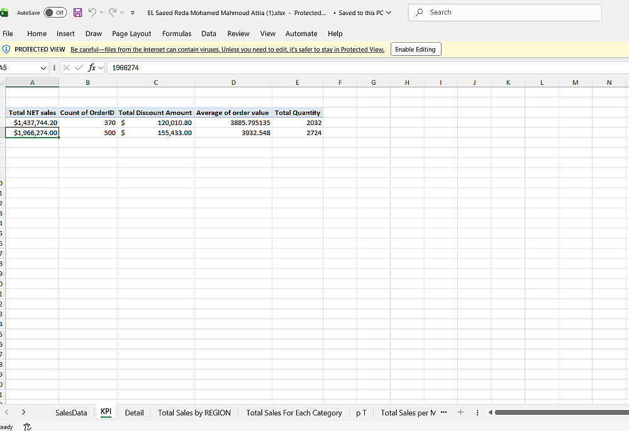Click the Accessibility checker status bar icon
Screen dimensions: 629x431
coord(27,427)
